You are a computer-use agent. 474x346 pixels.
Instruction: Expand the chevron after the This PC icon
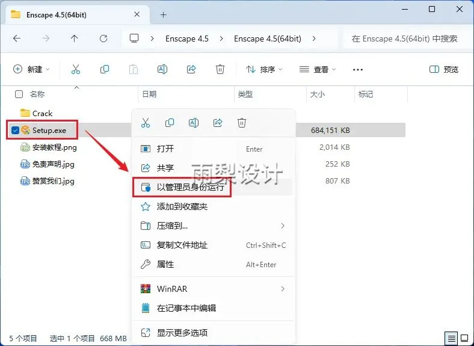tap(152, 39)
